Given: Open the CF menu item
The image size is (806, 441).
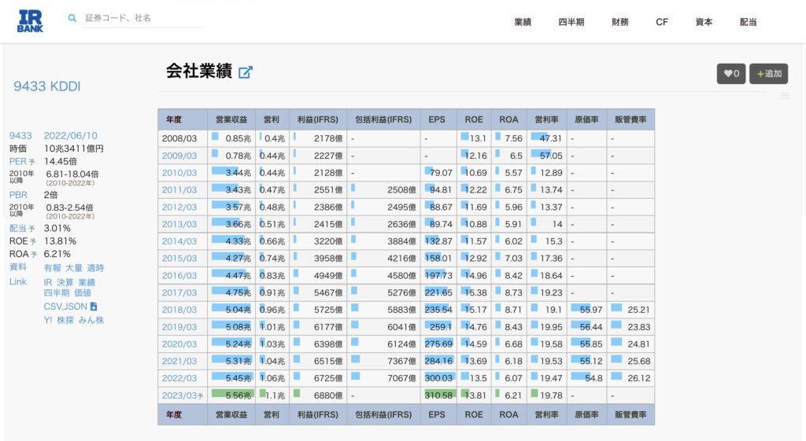Looking at the screenshot, I should 661,22.
